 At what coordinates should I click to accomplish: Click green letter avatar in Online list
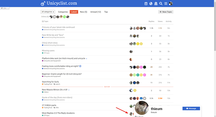pyautogui.click(x=64, y=17)
